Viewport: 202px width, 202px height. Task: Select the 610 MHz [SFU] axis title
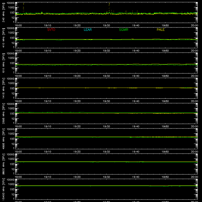point(4,63)
